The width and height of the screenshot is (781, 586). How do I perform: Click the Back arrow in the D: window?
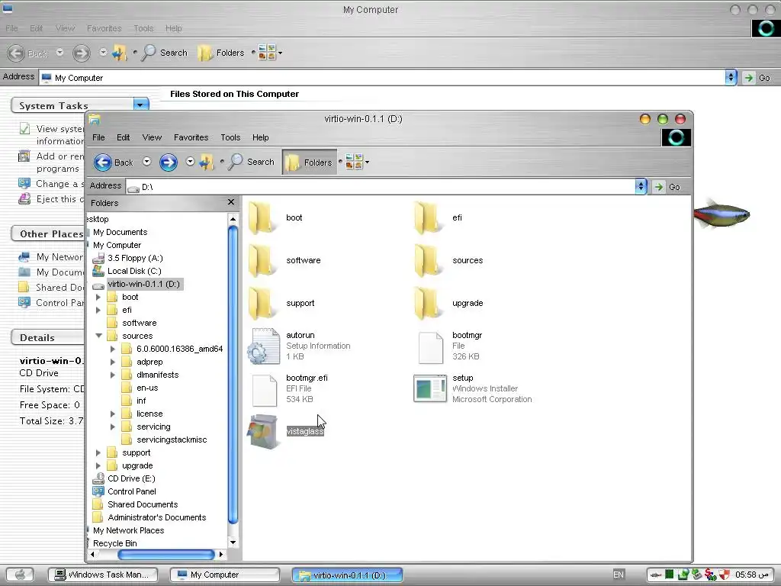click(103, 163)
